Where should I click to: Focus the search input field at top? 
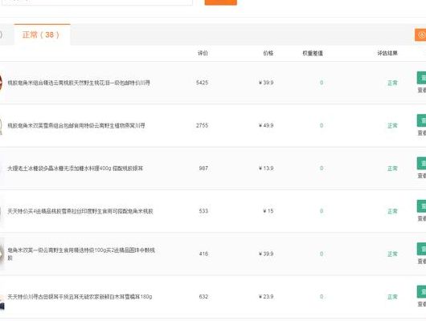click(96, 2)
